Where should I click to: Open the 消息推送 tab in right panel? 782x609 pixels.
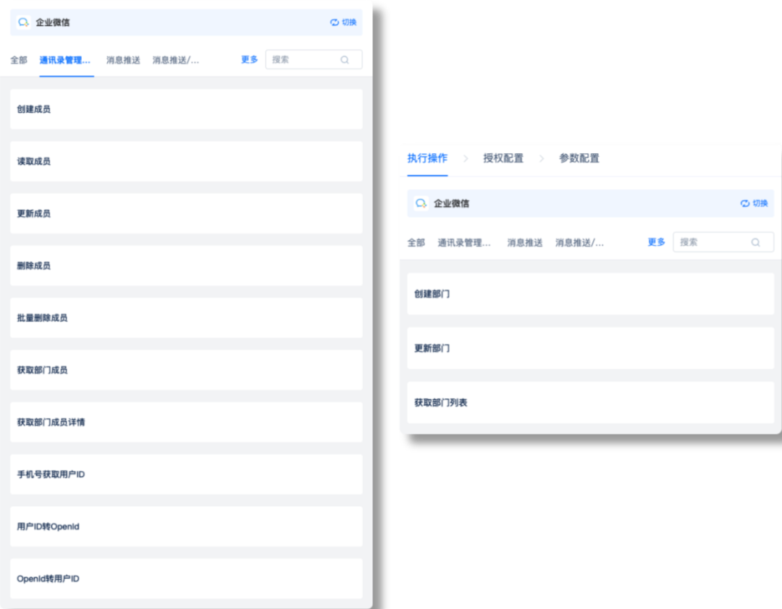point(525,243)
